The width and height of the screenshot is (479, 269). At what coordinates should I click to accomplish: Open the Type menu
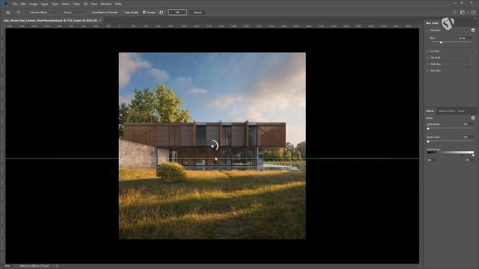55,4
